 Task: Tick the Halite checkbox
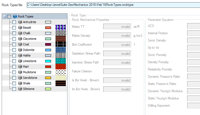pyautogui.click(x=14, y=55)
